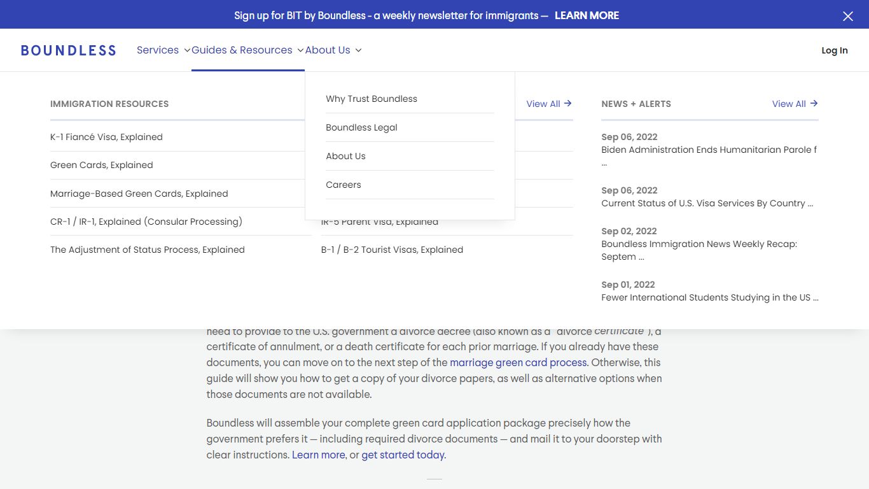This screenshot has width=869, height=489.
Task: Open Boundless Immigration News Weekly Recap article
Action: point(699,250)
